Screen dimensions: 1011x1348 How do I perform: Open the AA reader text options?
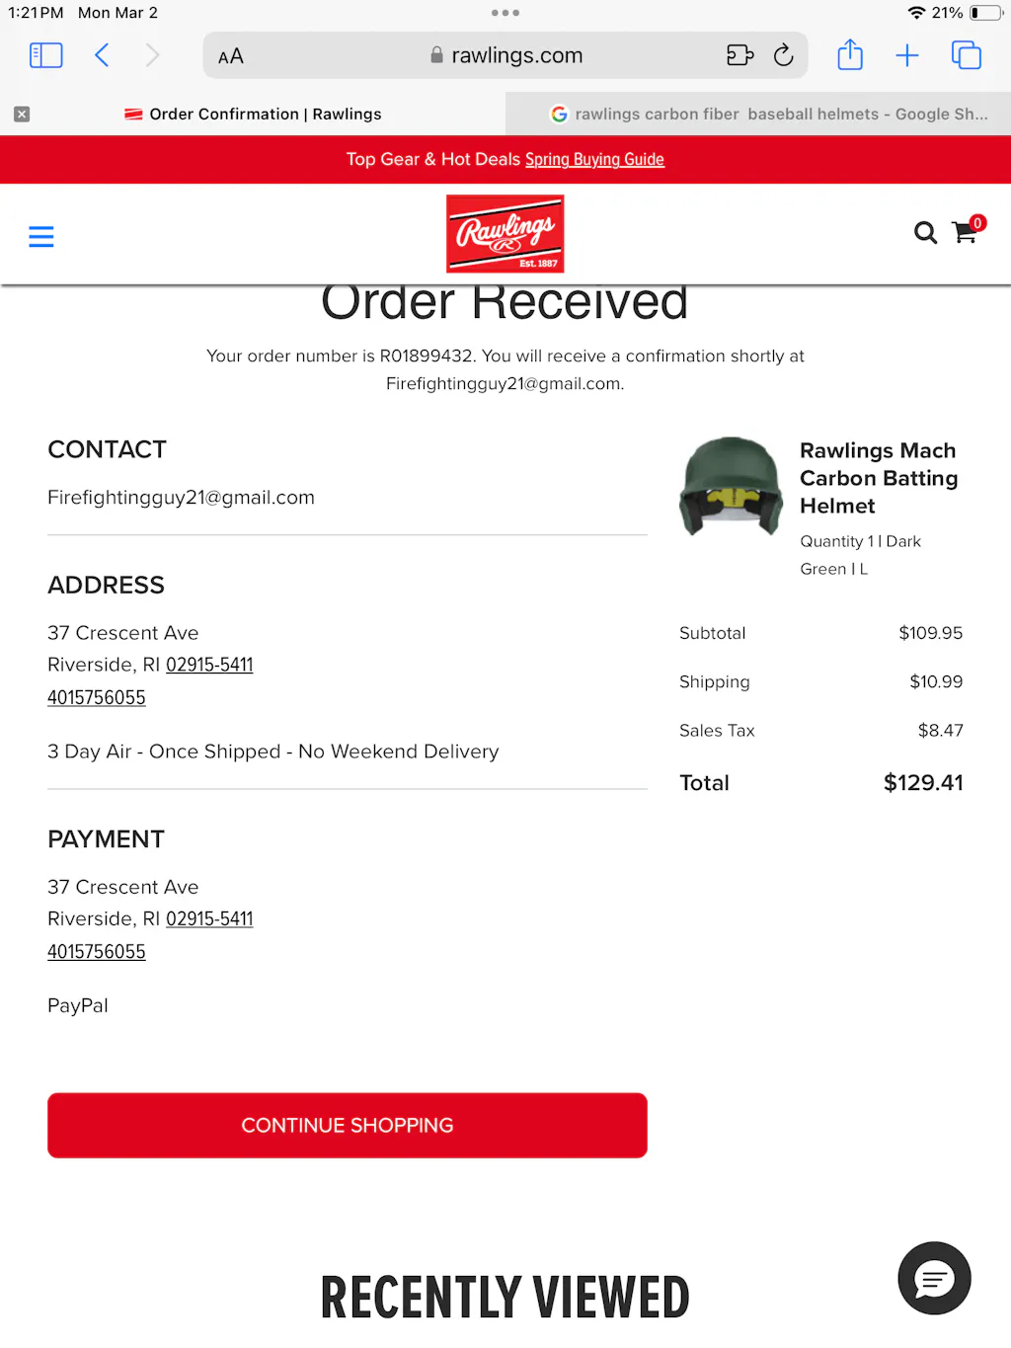[x=231, y=56]
